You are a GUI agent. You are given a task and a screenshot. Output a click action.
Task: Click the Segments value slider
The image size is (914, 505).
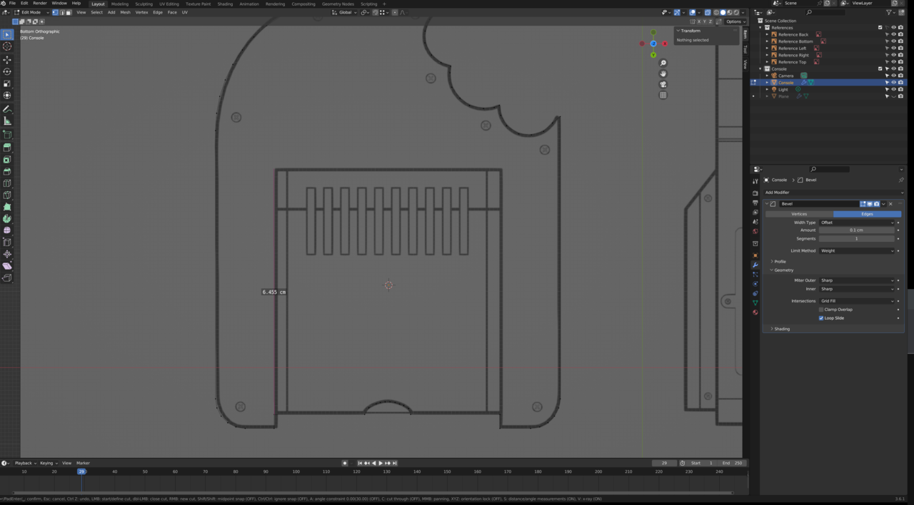click(855, 238)
